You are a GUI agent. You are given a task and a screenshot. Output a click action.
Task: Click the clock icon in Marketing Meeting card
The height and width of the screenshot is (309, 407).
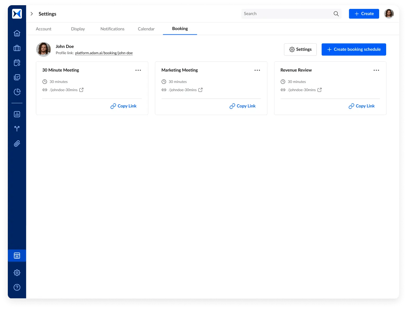pos(164,82)
